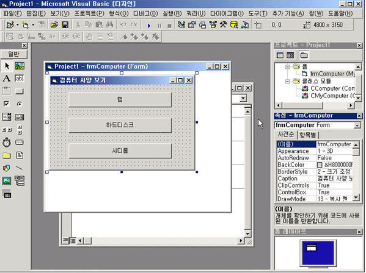Screen dimensions: 366x273
Task: Click the 일반 toolbox tab button
Action: pyautogui.click(x=14, y=54)
